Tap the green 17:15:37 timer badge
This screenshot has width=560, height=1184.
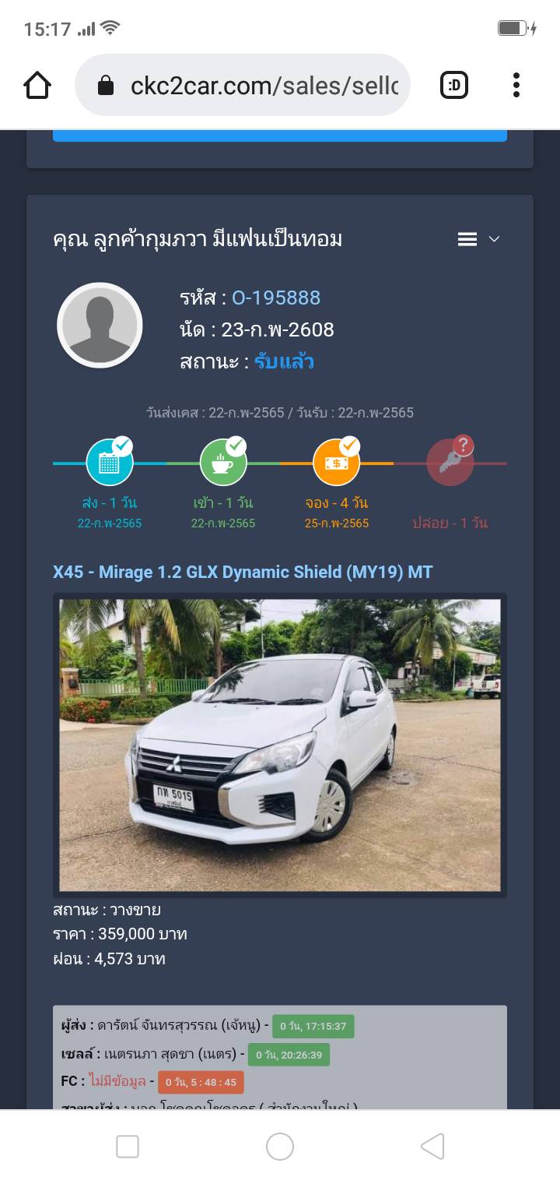pos(313,1026)
